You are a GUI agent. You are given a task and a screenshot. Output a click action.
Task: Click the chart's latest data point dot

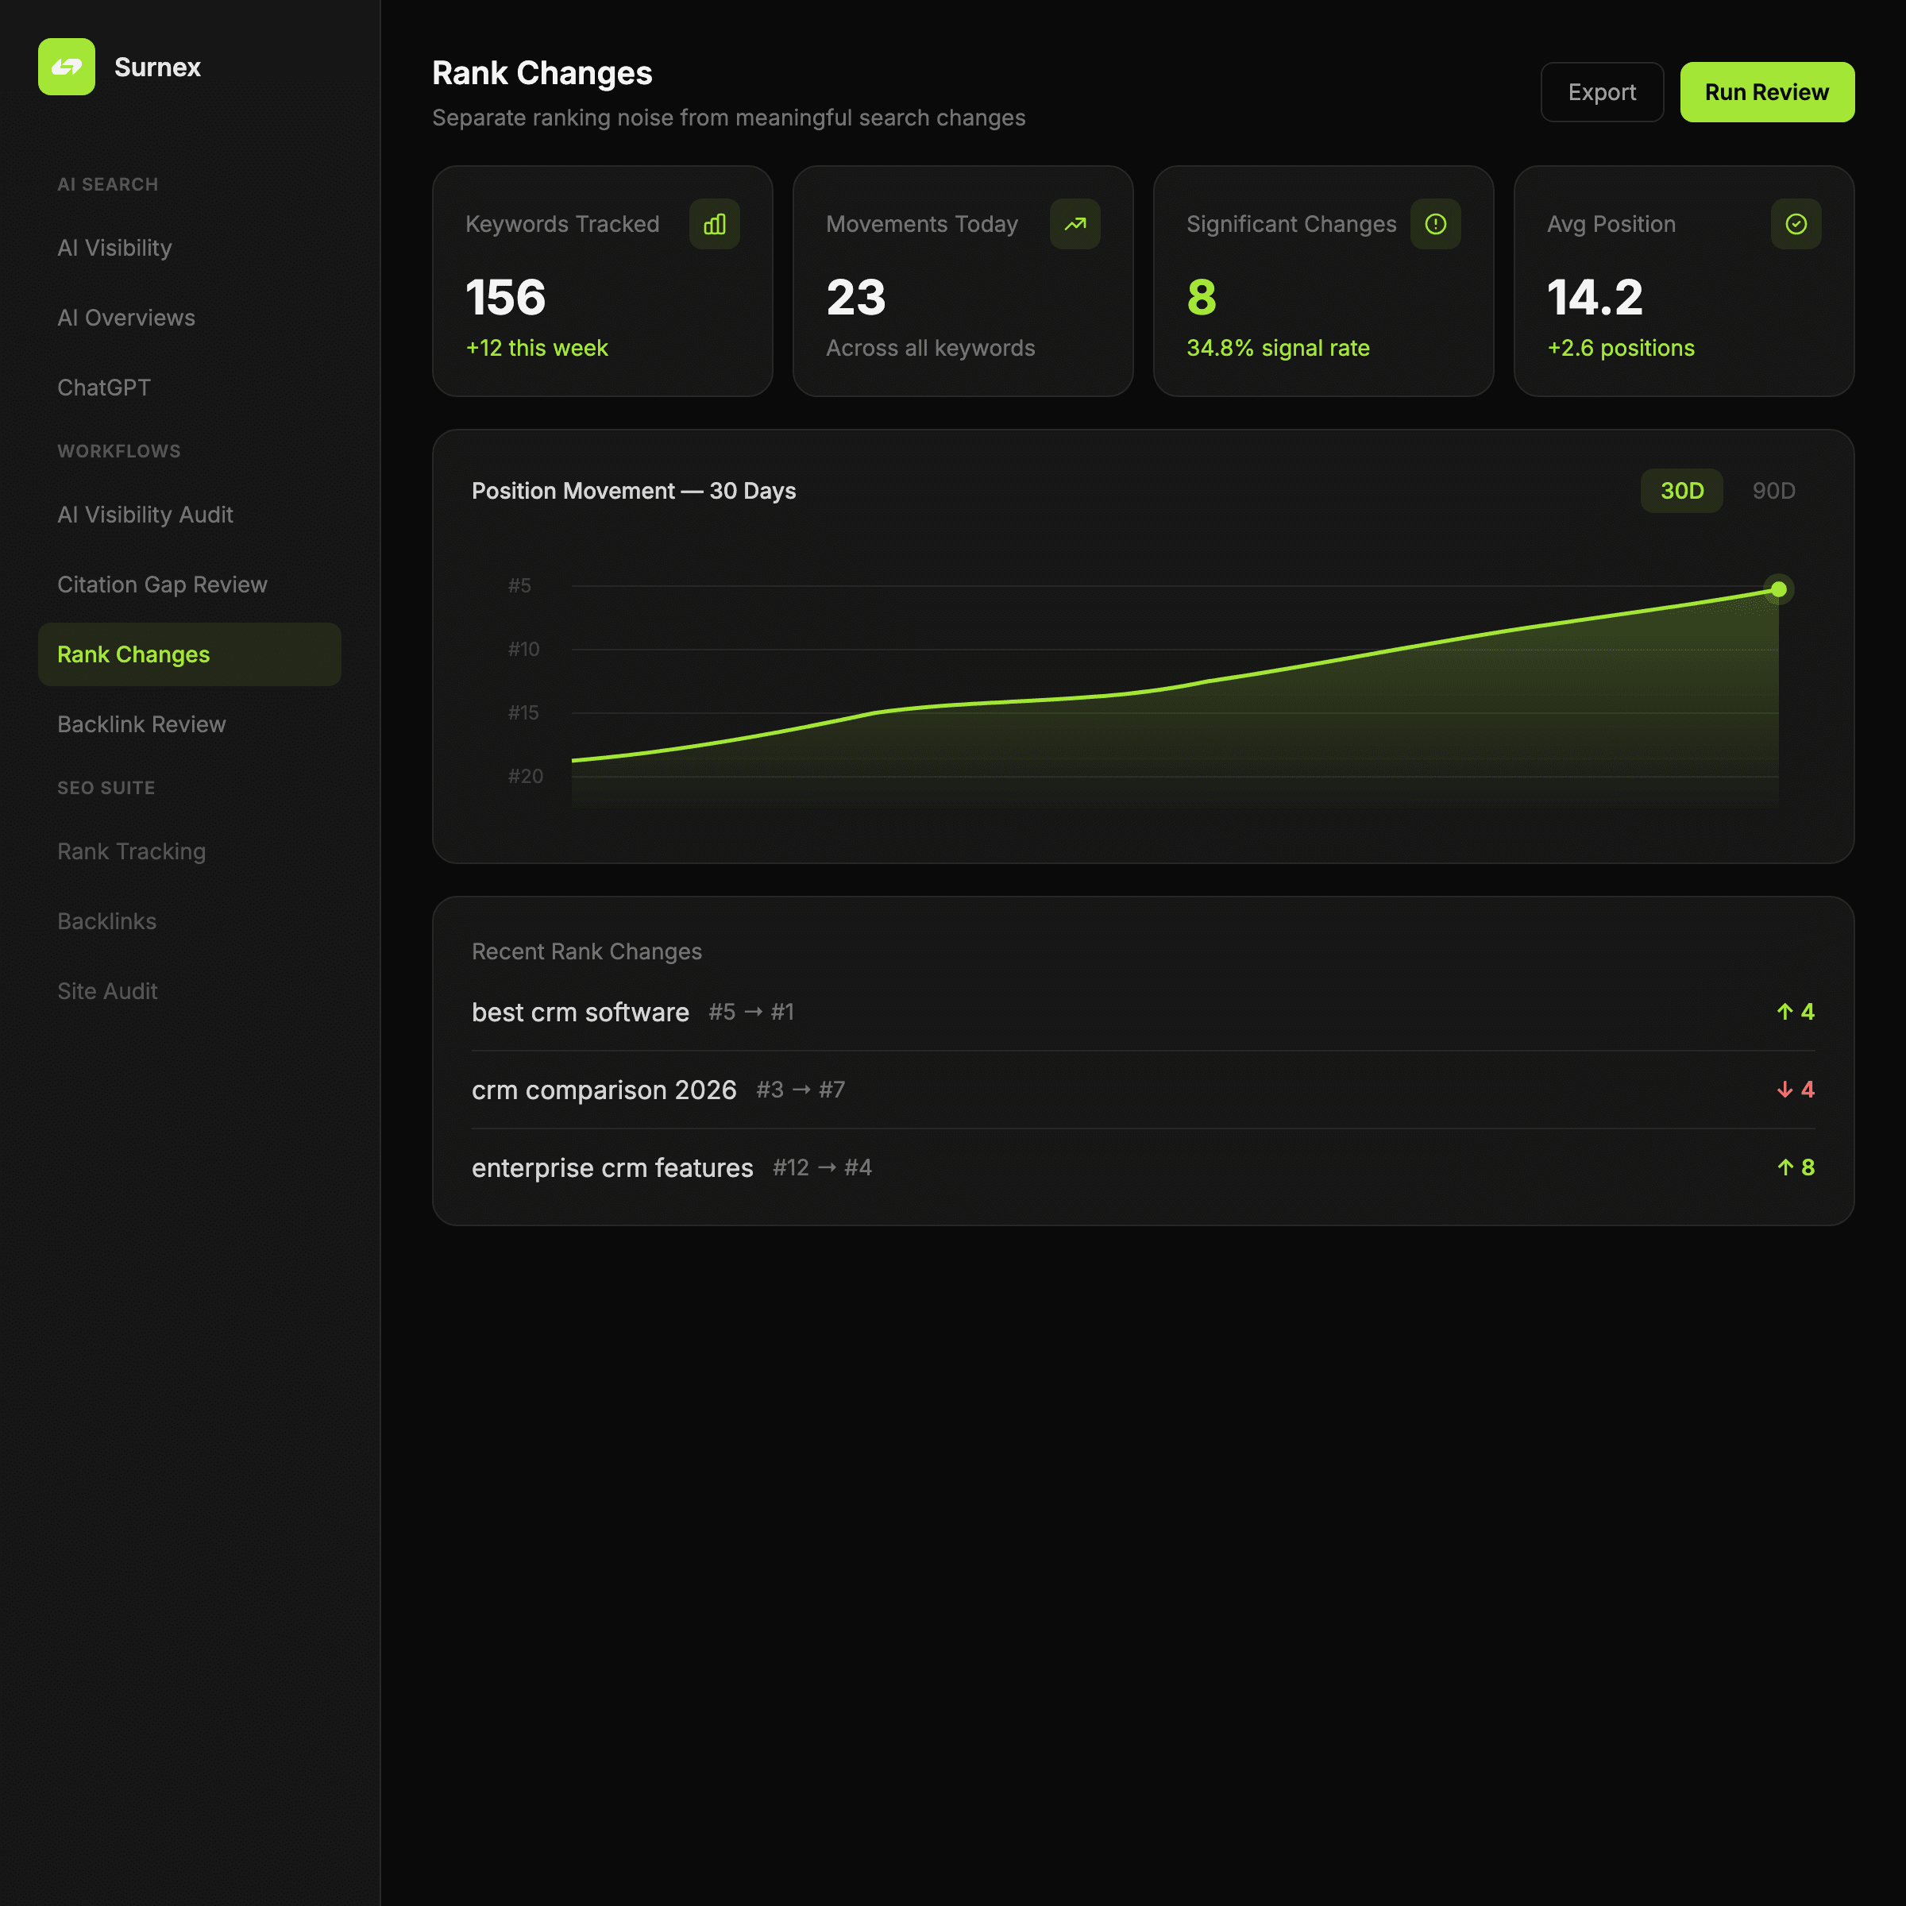pos(1778,589)
